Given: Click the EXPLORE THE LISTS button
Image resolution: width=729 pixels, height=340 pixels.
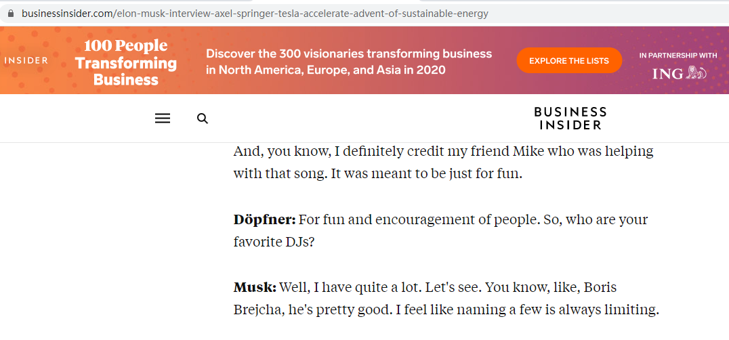Looking at the screenshot, I should point(569,60).
